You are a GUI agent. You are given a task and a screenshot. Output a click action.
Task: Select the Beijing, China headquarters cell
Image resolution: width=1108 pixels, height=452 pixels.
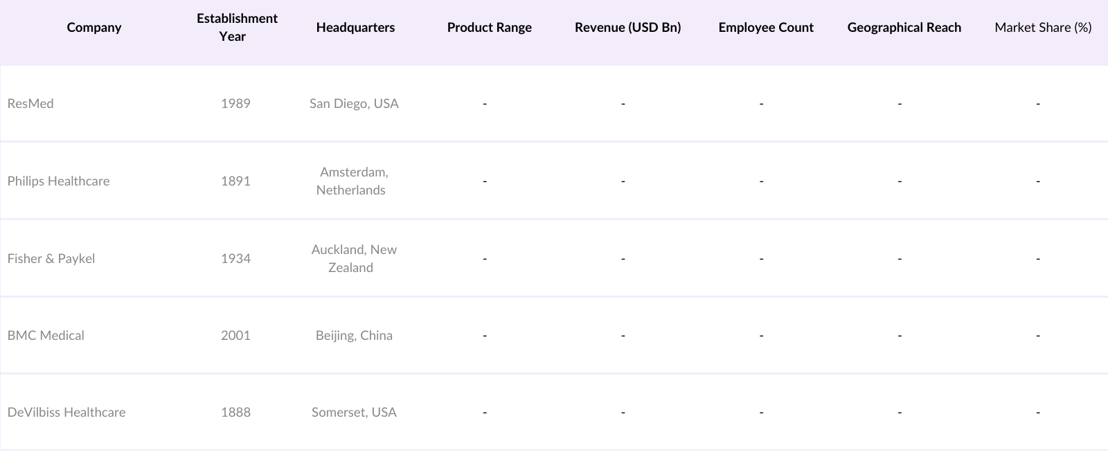coord(354,336)
